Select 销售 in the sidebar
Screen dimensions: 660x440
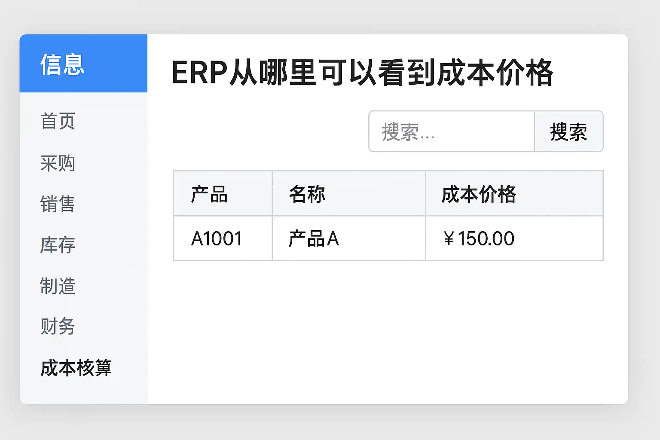tap(58, 204)
